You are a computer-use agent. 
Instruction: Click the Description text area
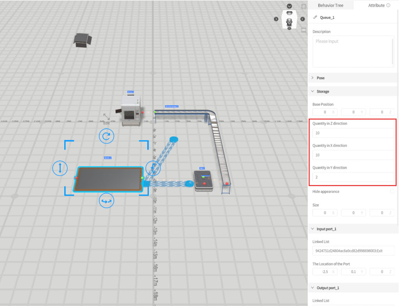[353, 52]
